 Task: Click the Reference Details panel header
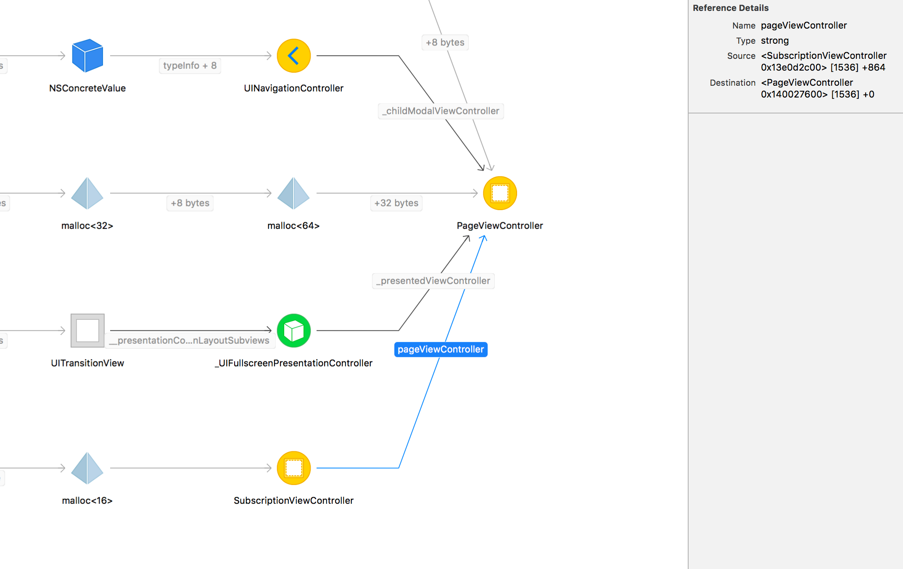[731, 8]
